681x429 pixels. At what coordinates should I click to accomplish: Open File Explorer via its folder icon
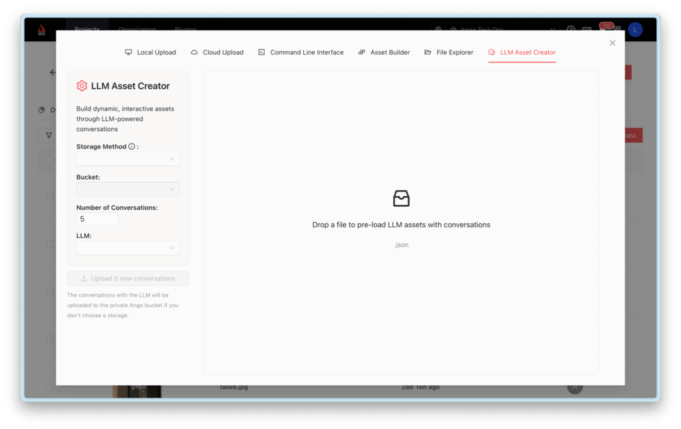[x=427, y=52]
